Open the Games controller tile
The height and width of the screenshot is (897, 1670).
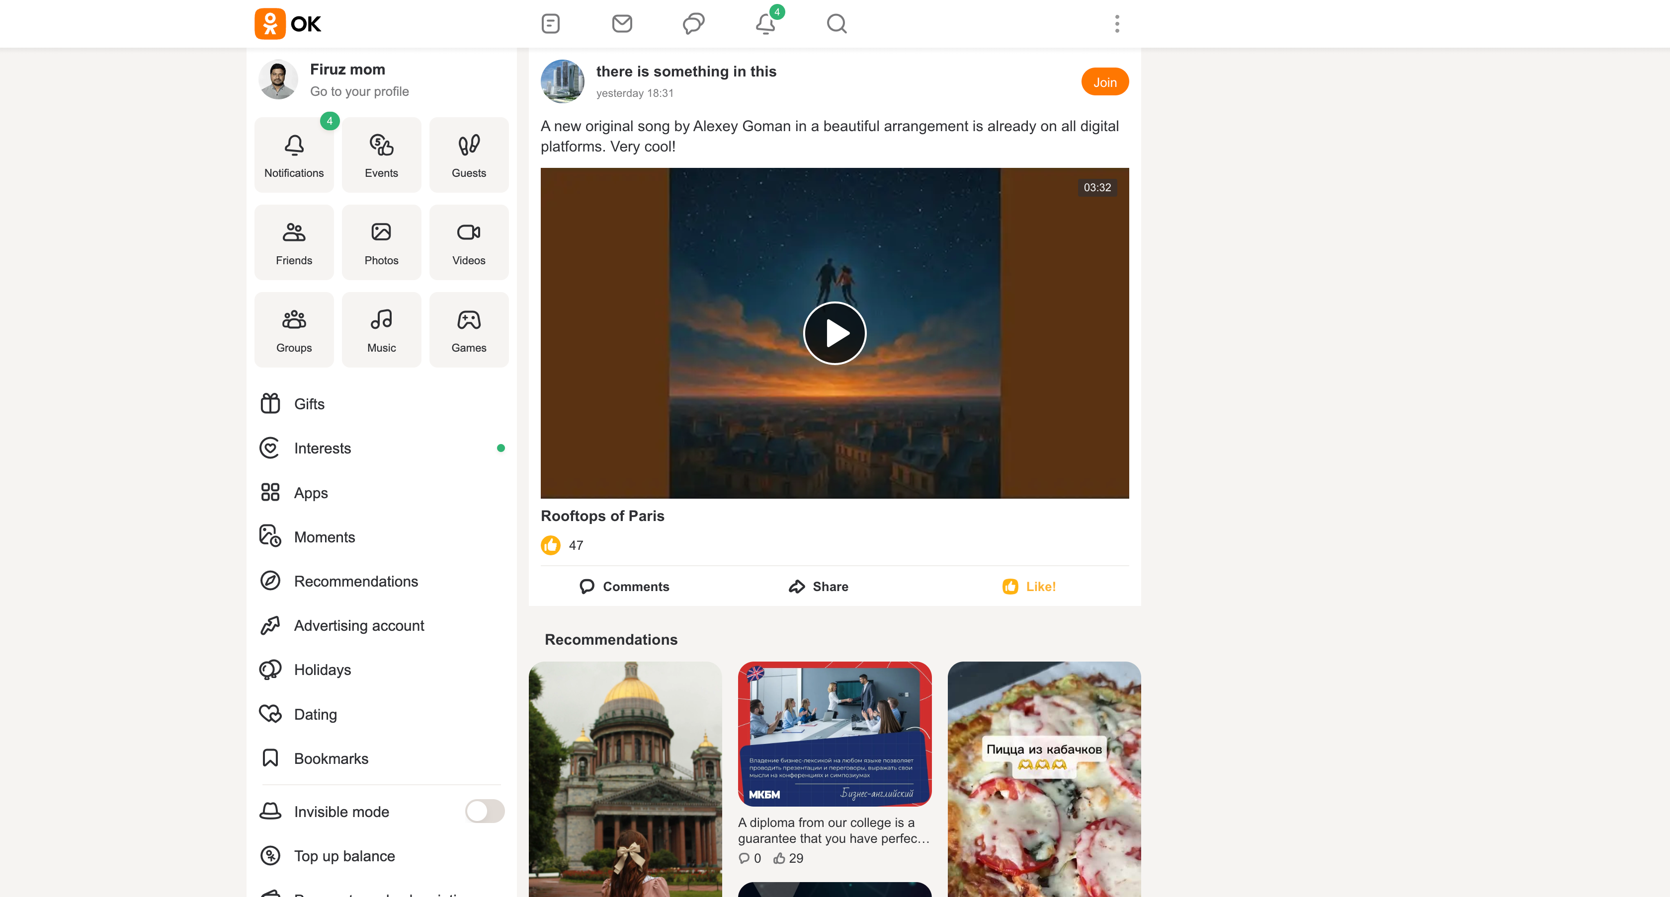tap(468, 330)
